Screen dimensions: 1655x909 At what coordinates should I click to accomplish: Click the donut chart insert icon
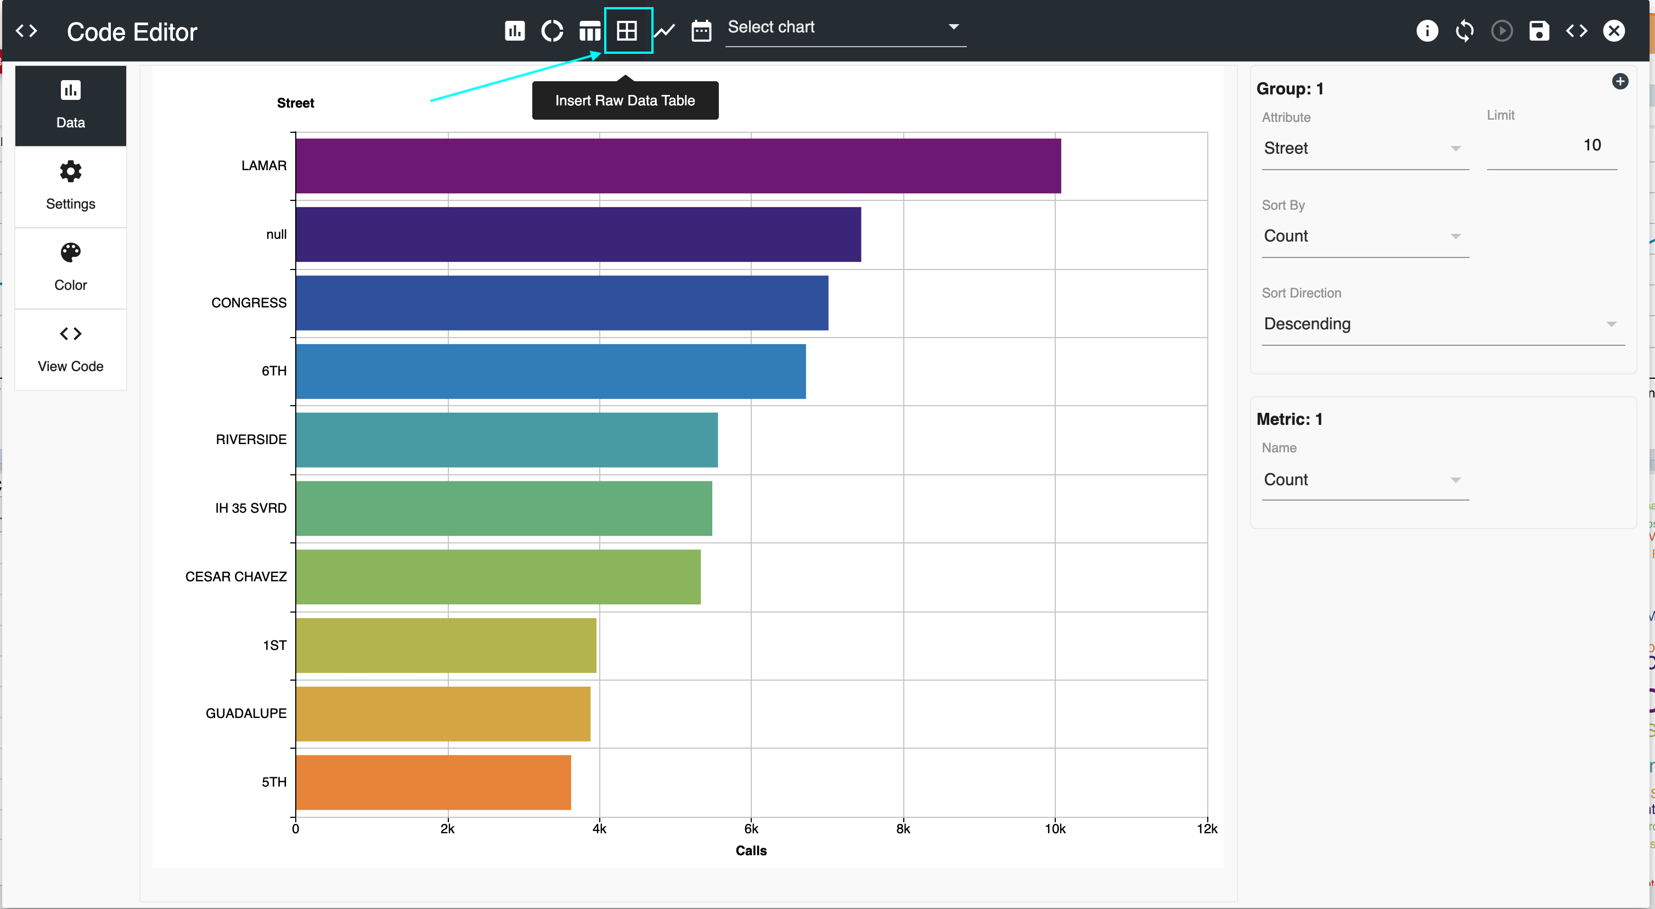click(x=552, y=31)
